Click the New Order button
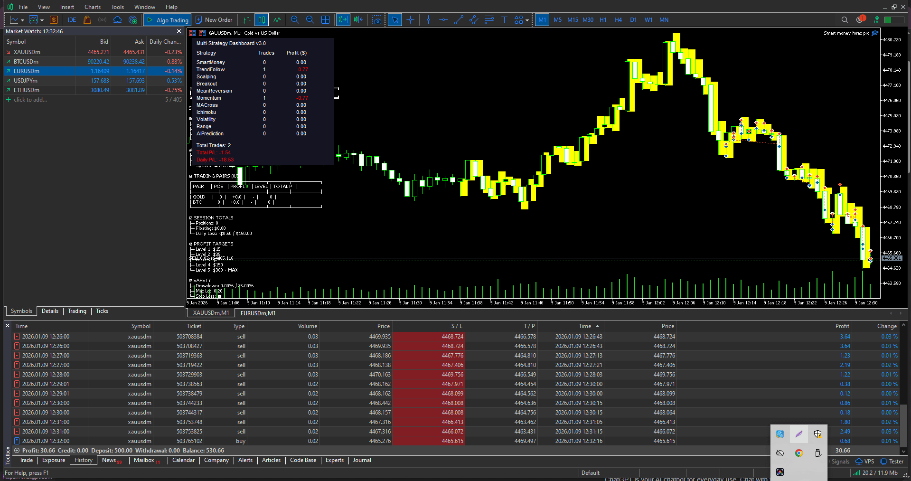911x481 pixels. (214, 20)
